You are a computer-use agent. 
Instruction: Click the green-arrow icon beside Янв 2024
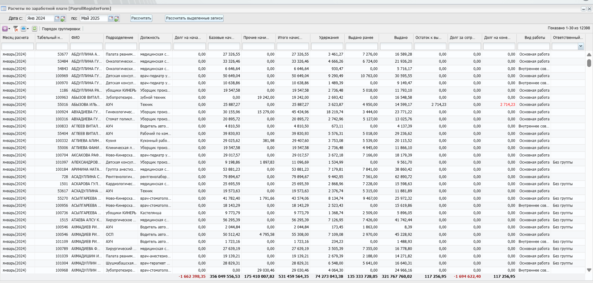pyautogui.click(x=63, y=19)
